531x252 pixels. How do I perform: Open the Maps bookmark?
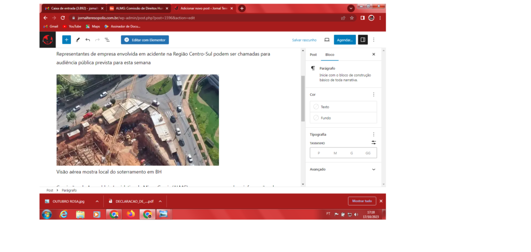pyautogui.click(x=93, y=26)
